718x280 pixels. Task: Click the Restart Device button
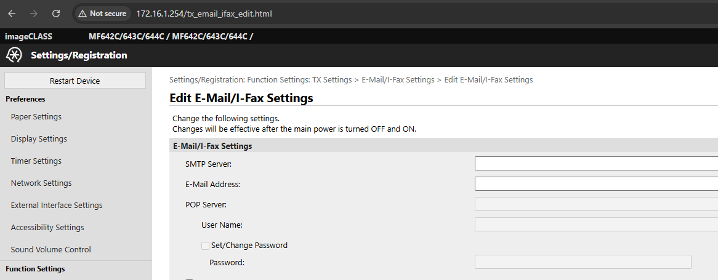75,81
